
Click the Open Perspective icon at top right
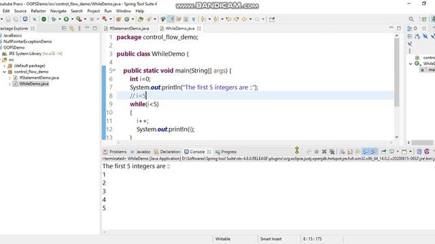click(424, 19)
